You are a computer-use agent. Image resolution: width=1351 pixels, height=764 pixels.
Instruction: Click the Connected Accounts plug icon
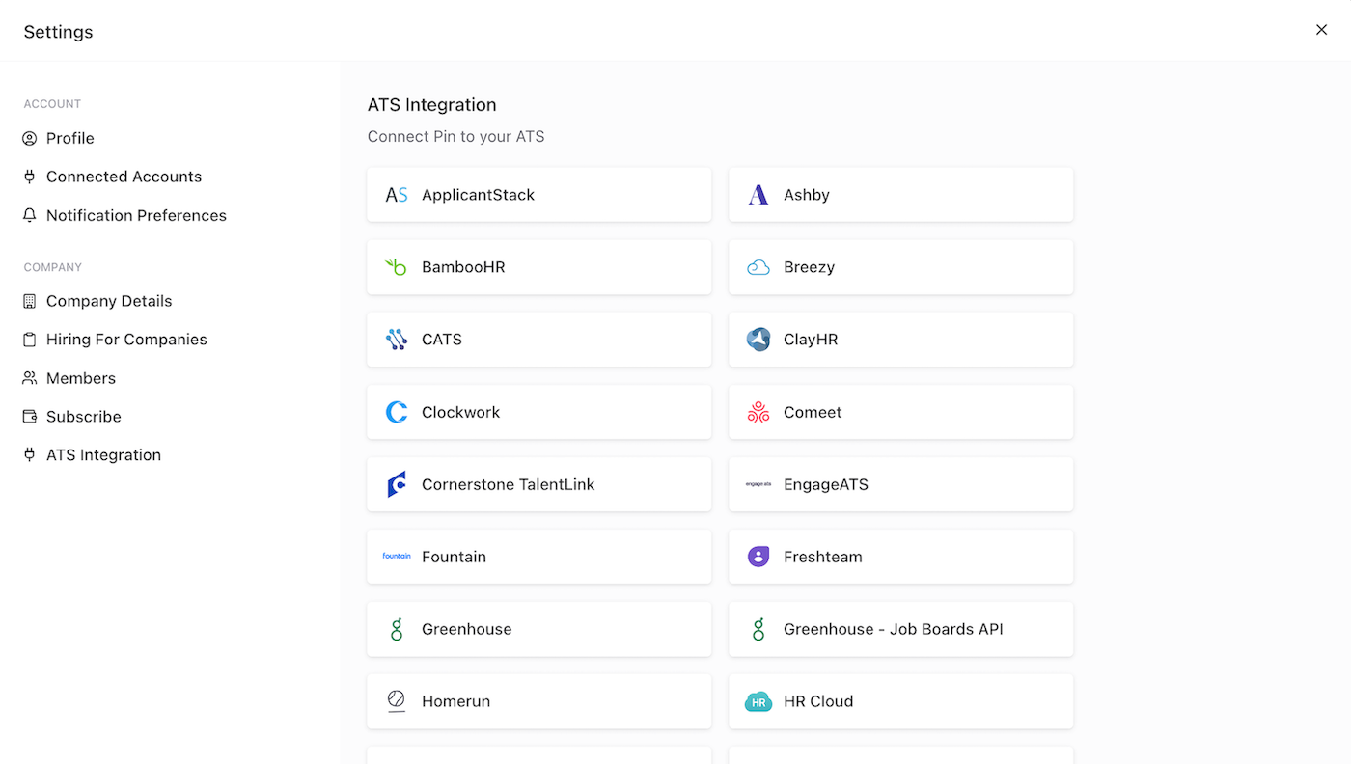click(x=30, y=177)
